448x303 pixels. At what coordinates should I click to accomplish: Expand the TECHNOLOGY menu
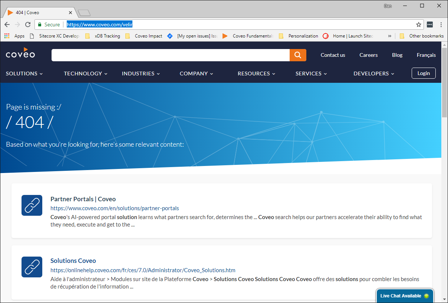click(x=86, y=74)
